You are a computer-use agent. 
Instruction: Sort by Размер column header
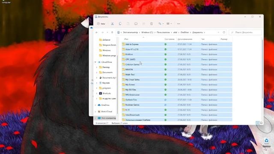point(224,39)
